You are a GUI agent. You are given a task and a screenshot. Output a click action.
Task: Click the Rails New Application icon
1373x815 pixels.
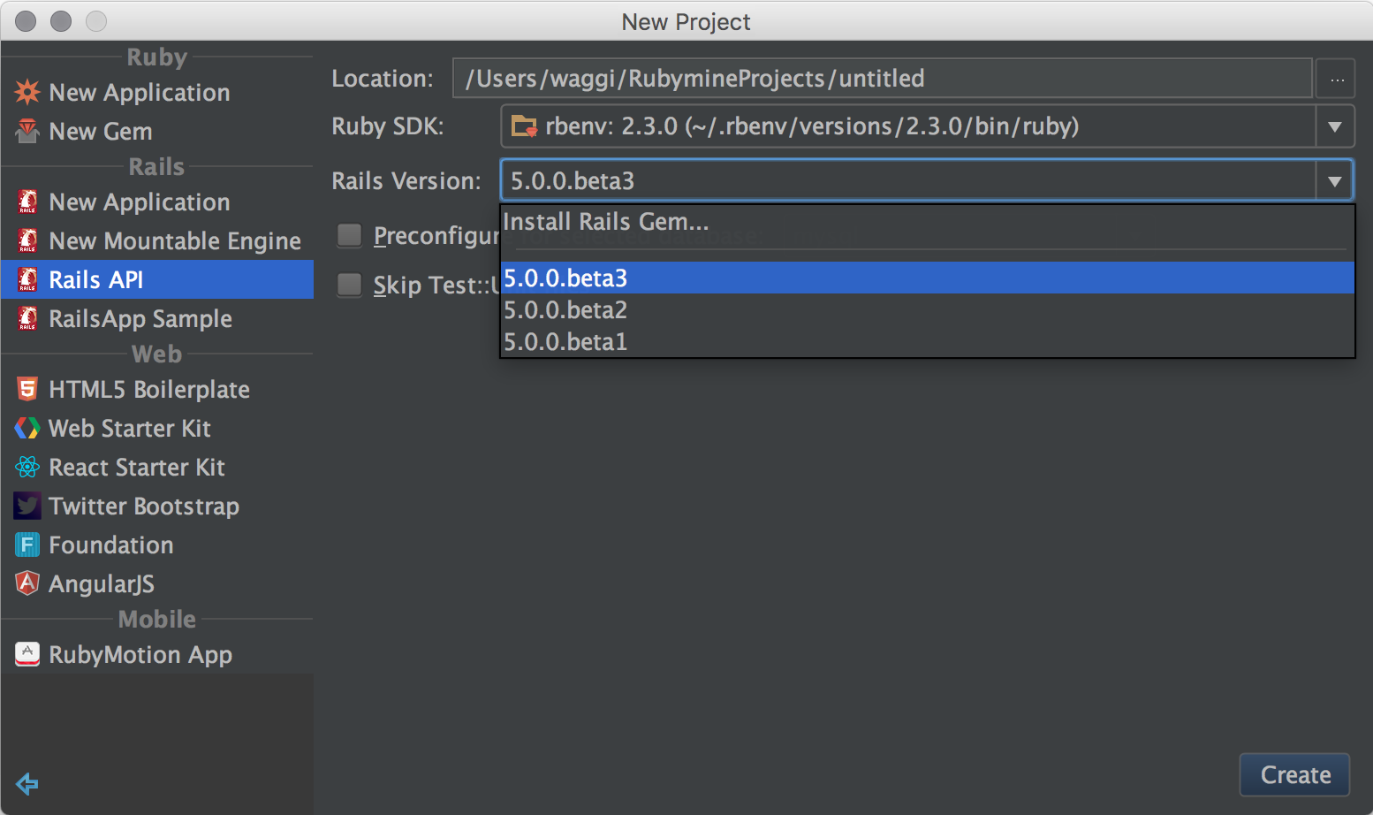point(27,202)
